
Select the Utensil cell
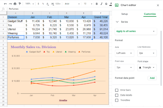pyautogui.click(x=16, y=29)
